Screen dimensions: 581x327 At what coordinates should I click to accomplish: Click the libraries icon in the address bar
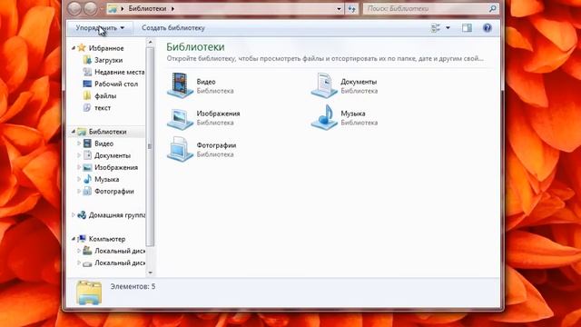pyautogui.click(x=113, y=8)
